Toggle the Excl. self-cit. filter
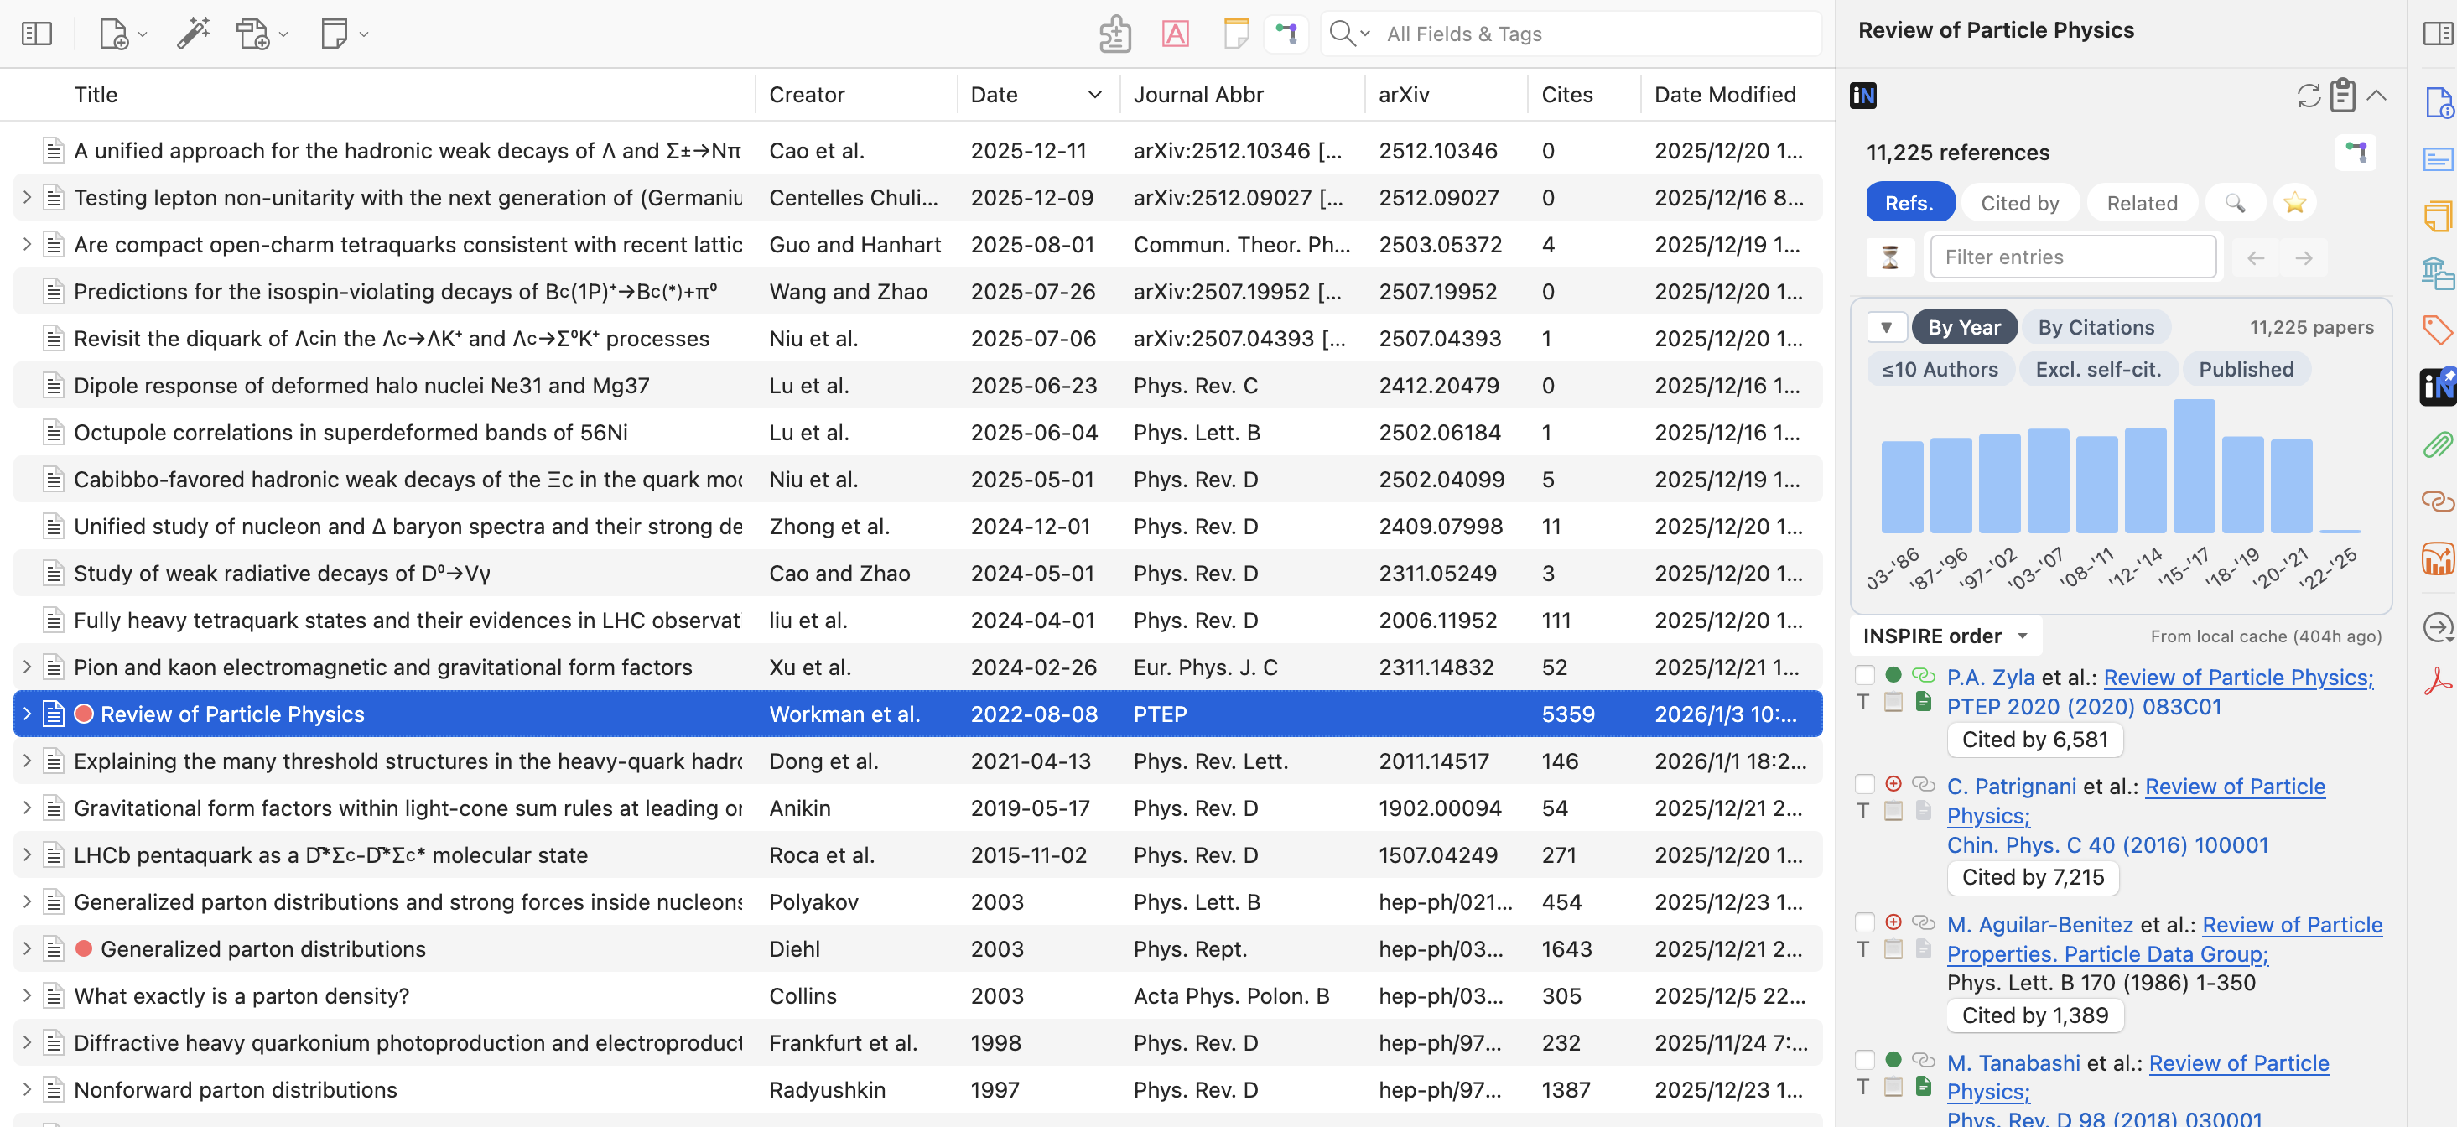Screen dimensions: 2457x1127 coord(2098,370)
